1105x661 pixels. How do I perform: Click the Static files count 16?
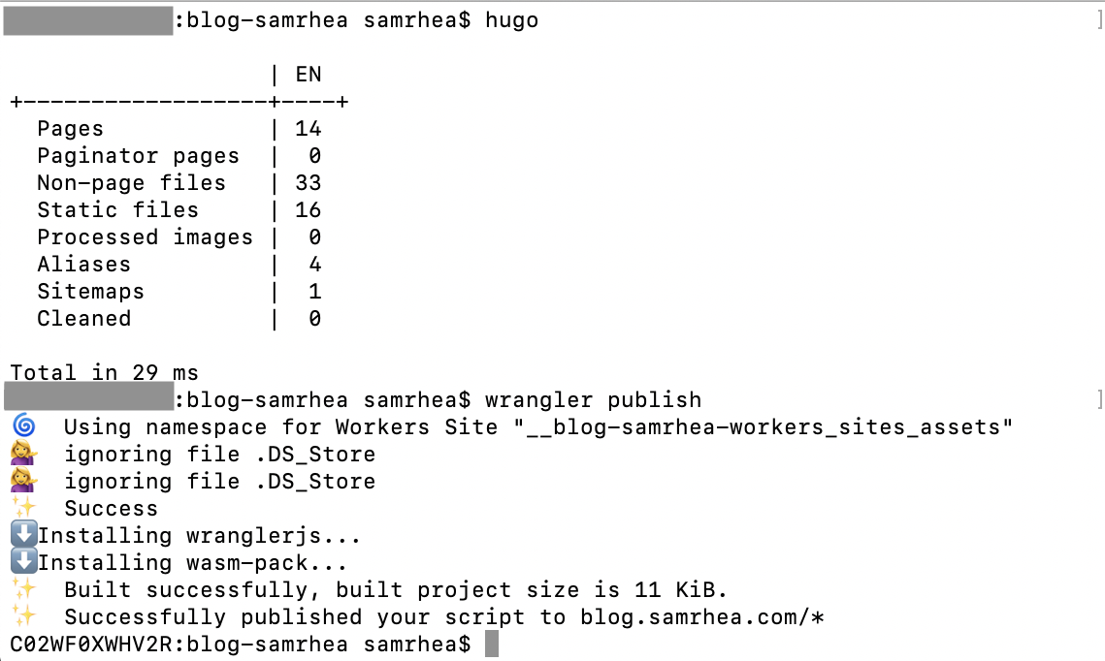tap(308, 209)
